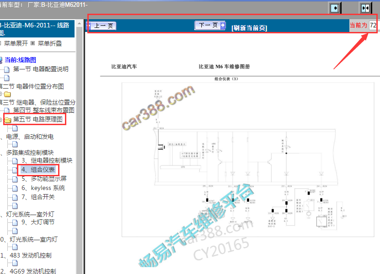Open 第三节 继电器、保险丝位置分 section
The width and height of the screenshot is (380, 274).
[x=37, y=102]
